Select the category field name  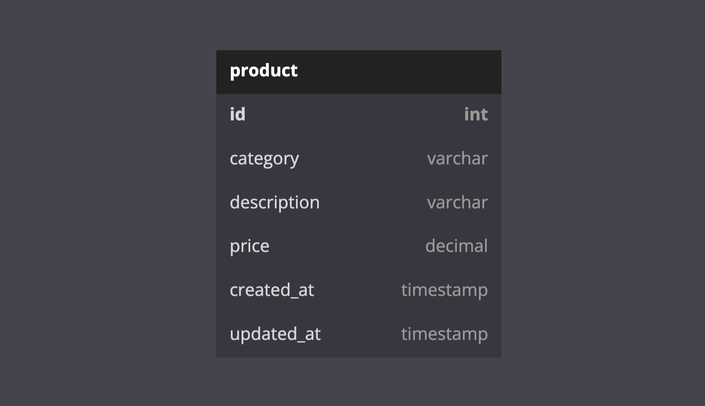264,159
